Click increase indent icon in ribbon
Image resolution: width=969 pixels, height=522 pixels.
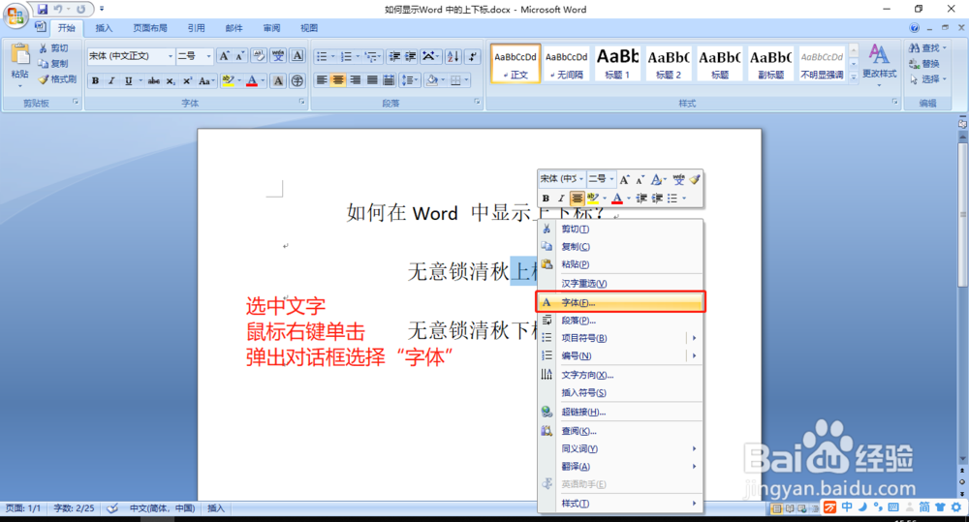(410, 56)
